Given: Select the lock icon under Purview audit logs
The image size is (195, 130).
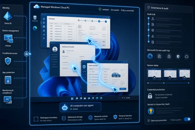Looking at the screenshot, I should pyautogui.click(x=169, y=56).
